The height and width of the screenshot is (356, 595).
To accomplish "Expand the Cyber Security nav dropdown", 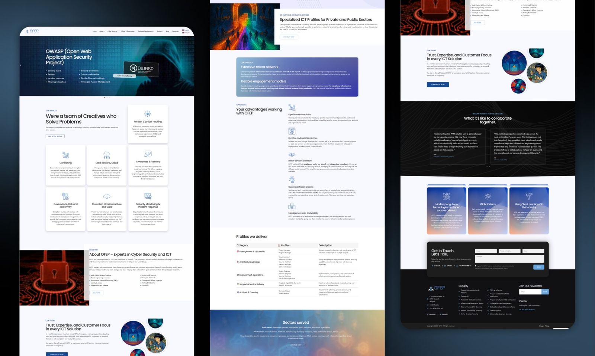I will click(113, 31).
